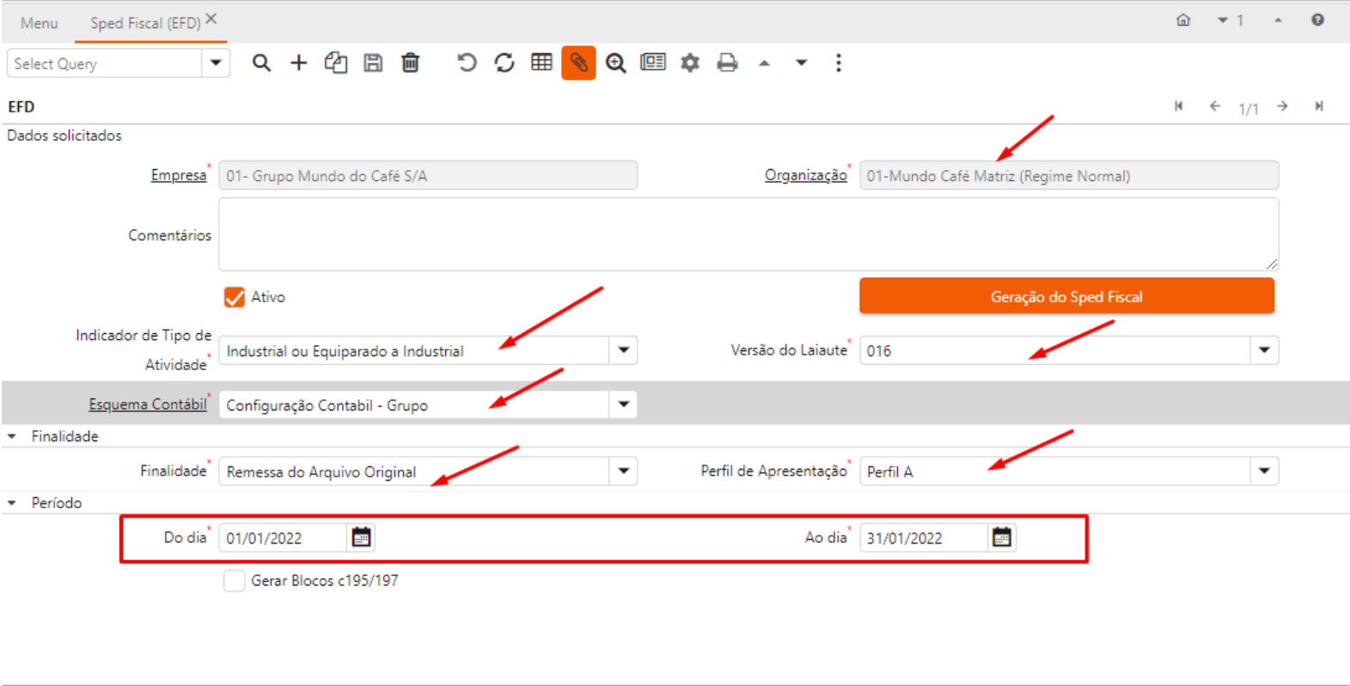Viewport: 1350px width, 686px height.
Task: Click the Comentários text area
Action: [x=748, y=234]
